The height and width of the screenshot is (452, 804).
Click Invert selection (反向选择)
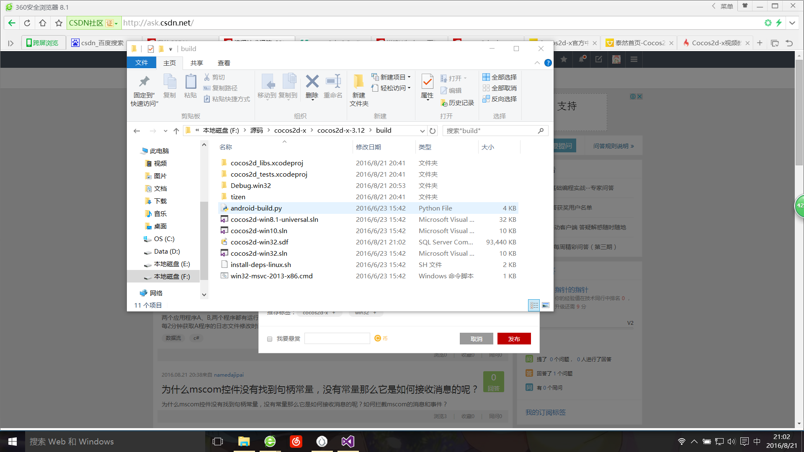coord(500,99)
